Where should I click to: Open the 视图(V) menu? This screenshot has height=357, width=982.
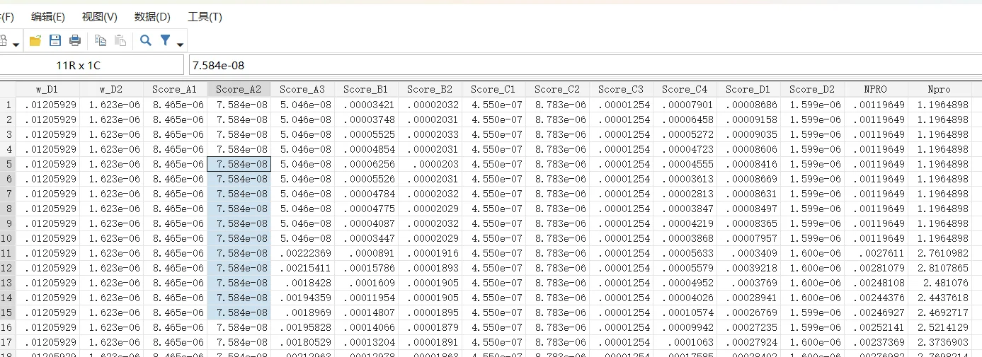tap(100, 16)
